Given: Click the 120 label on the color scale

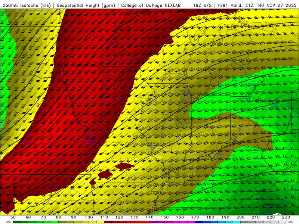Looking at the screenshot, I should point(119,217).
